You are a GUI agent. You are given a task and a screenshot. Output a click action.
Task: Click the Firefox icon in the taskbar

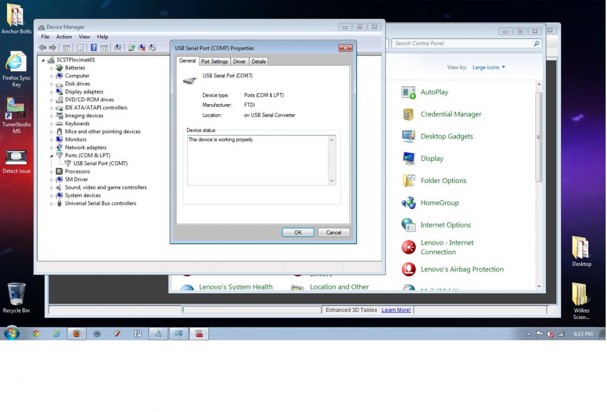click(76, 334)
